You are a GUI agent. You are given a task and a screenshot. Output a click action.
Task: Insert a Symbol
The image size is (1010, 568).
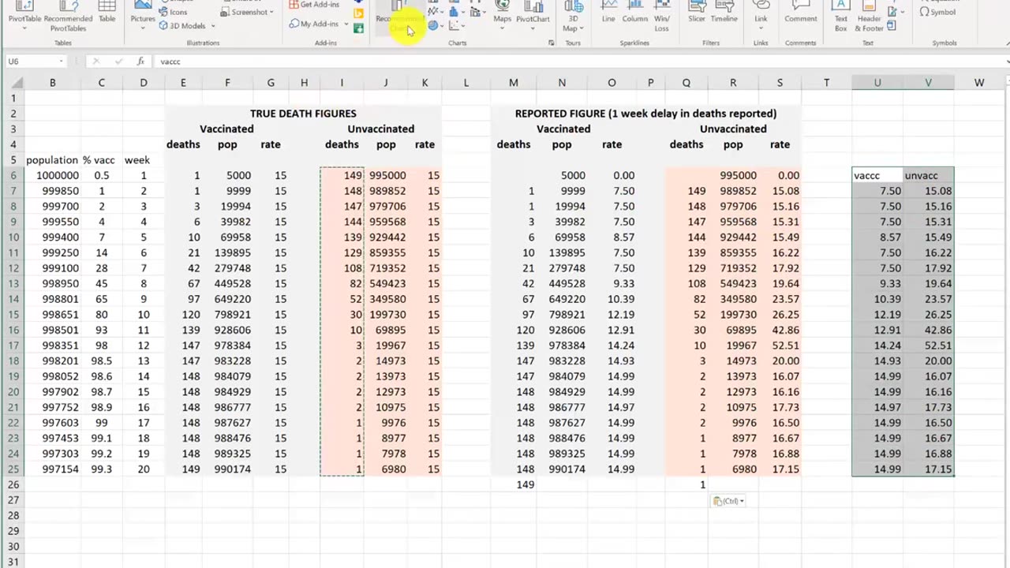click(937, 12)
